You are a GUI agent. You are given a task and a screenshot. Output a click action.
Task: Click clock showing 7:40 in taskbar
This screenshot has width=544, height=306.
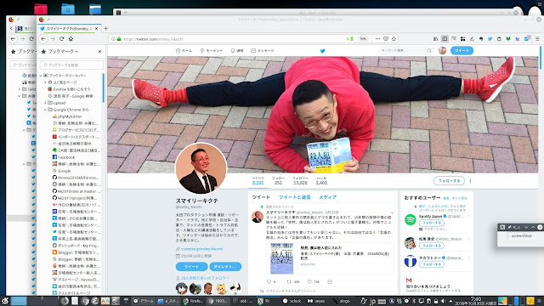pos(475,301)
